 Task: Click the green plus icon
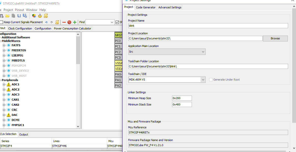pyautogui.click(x=75, y=22)
